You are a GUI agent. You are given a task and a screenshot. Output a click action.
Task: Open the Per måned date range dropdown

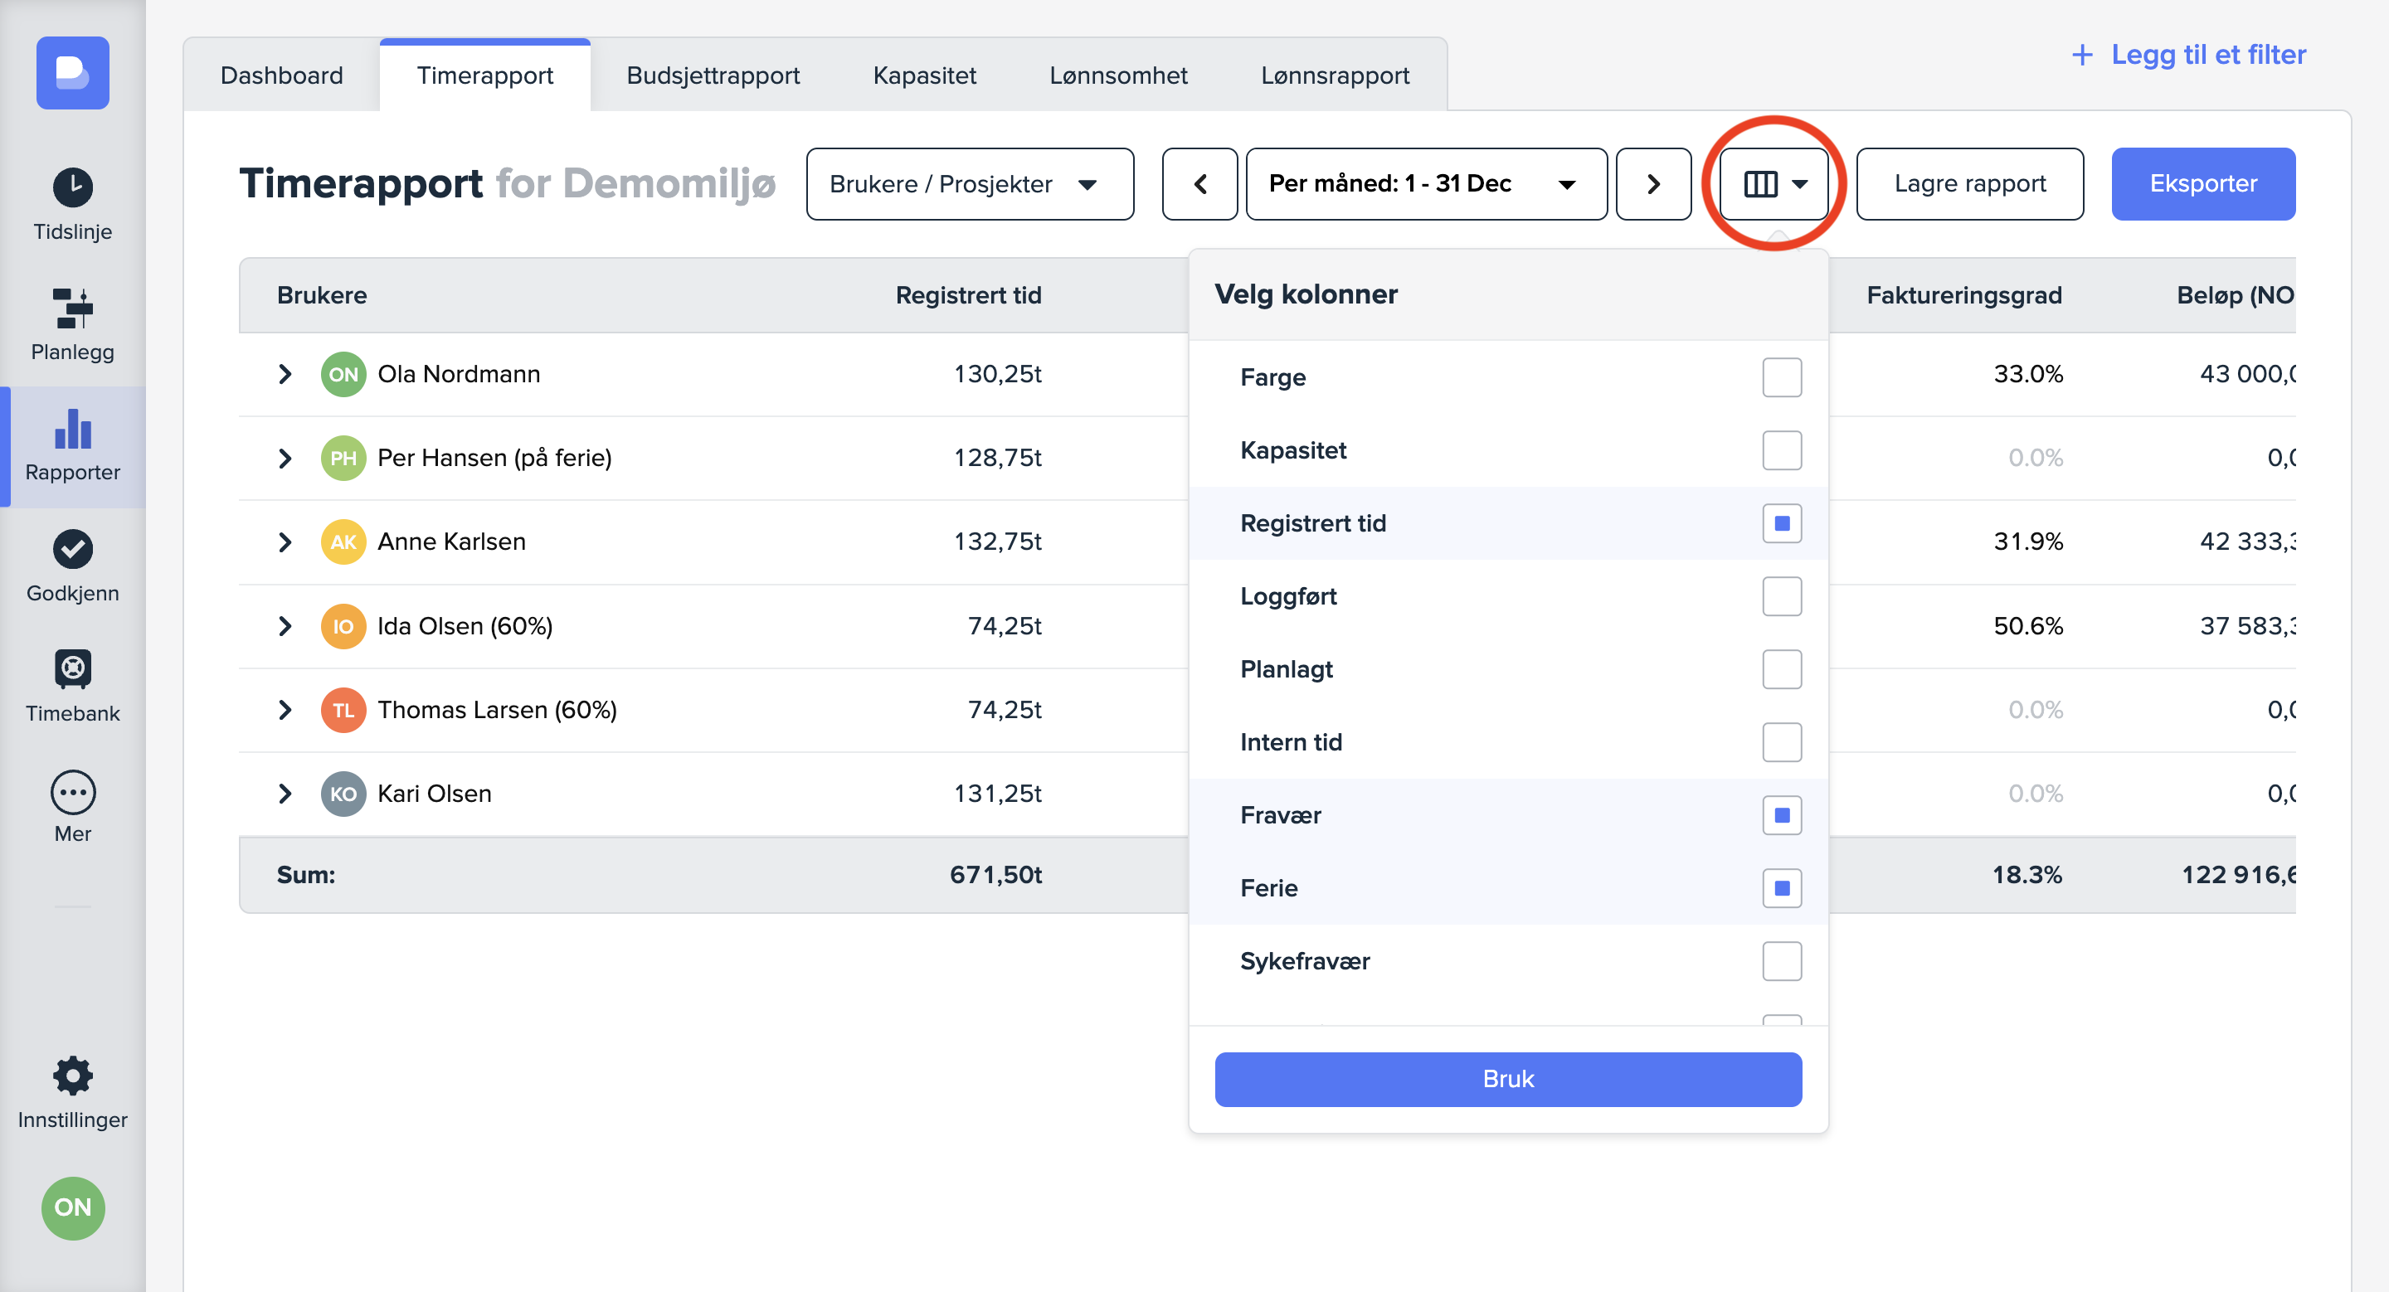point(1425,183)
